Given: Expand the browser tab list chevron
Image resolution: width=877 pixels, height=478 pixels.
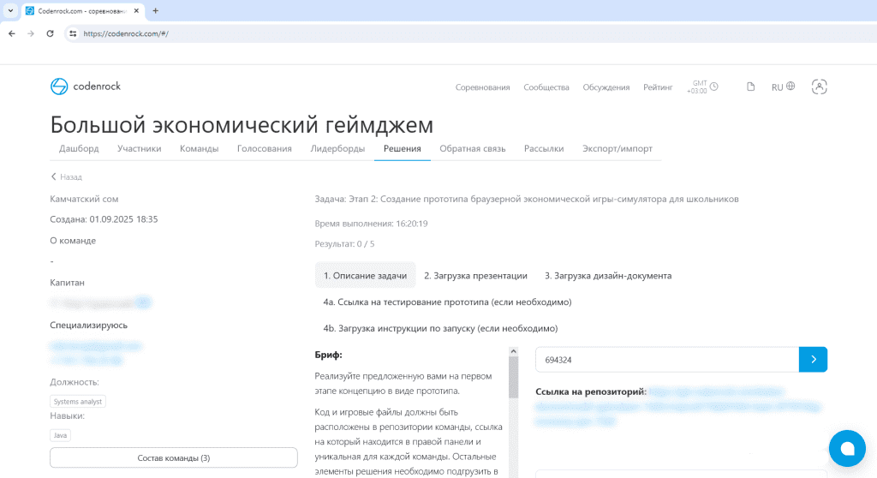Looking at the screenshot, I should (9, 10).
